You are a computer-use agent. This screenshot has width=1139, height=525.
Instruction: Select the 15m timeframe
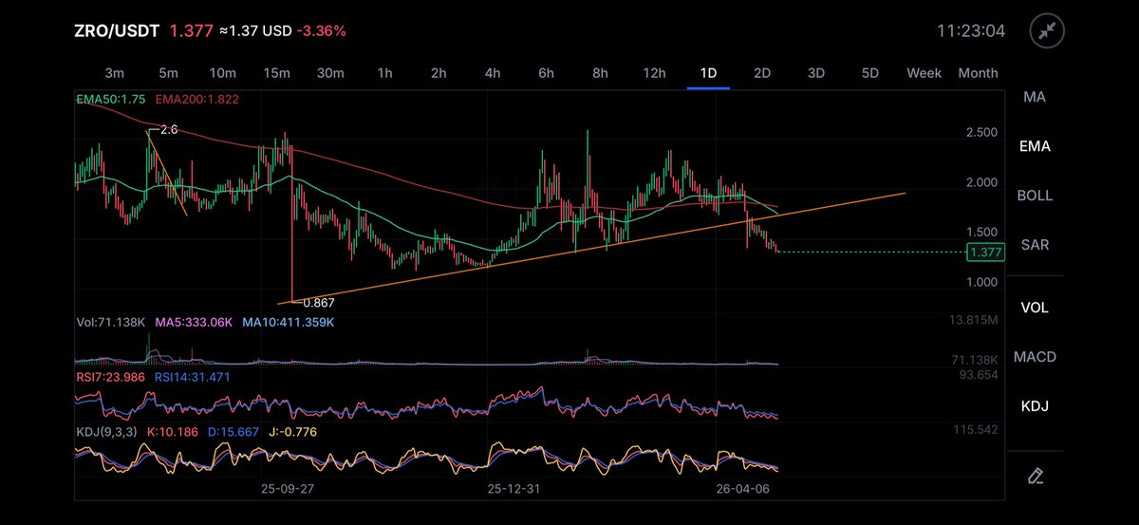point(276,73)
